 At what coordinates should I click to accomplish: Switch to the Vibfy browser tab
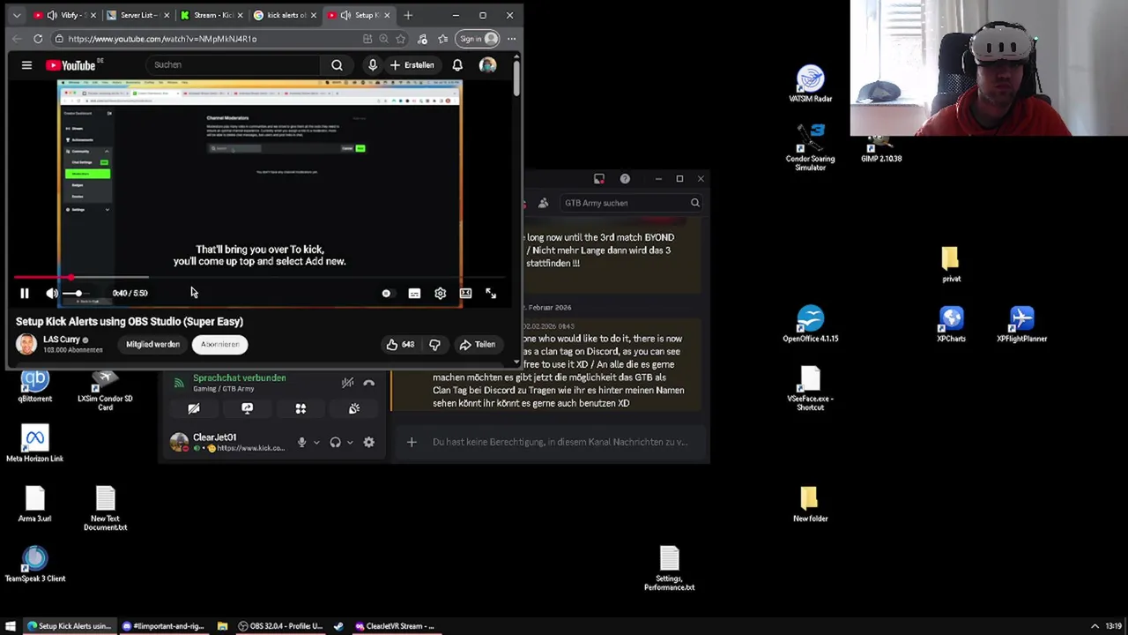[64, 15]
